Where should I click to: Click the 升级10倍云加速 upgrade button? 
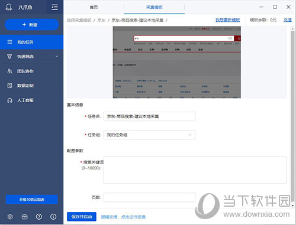pyautogui.click(x=32, y=200)
